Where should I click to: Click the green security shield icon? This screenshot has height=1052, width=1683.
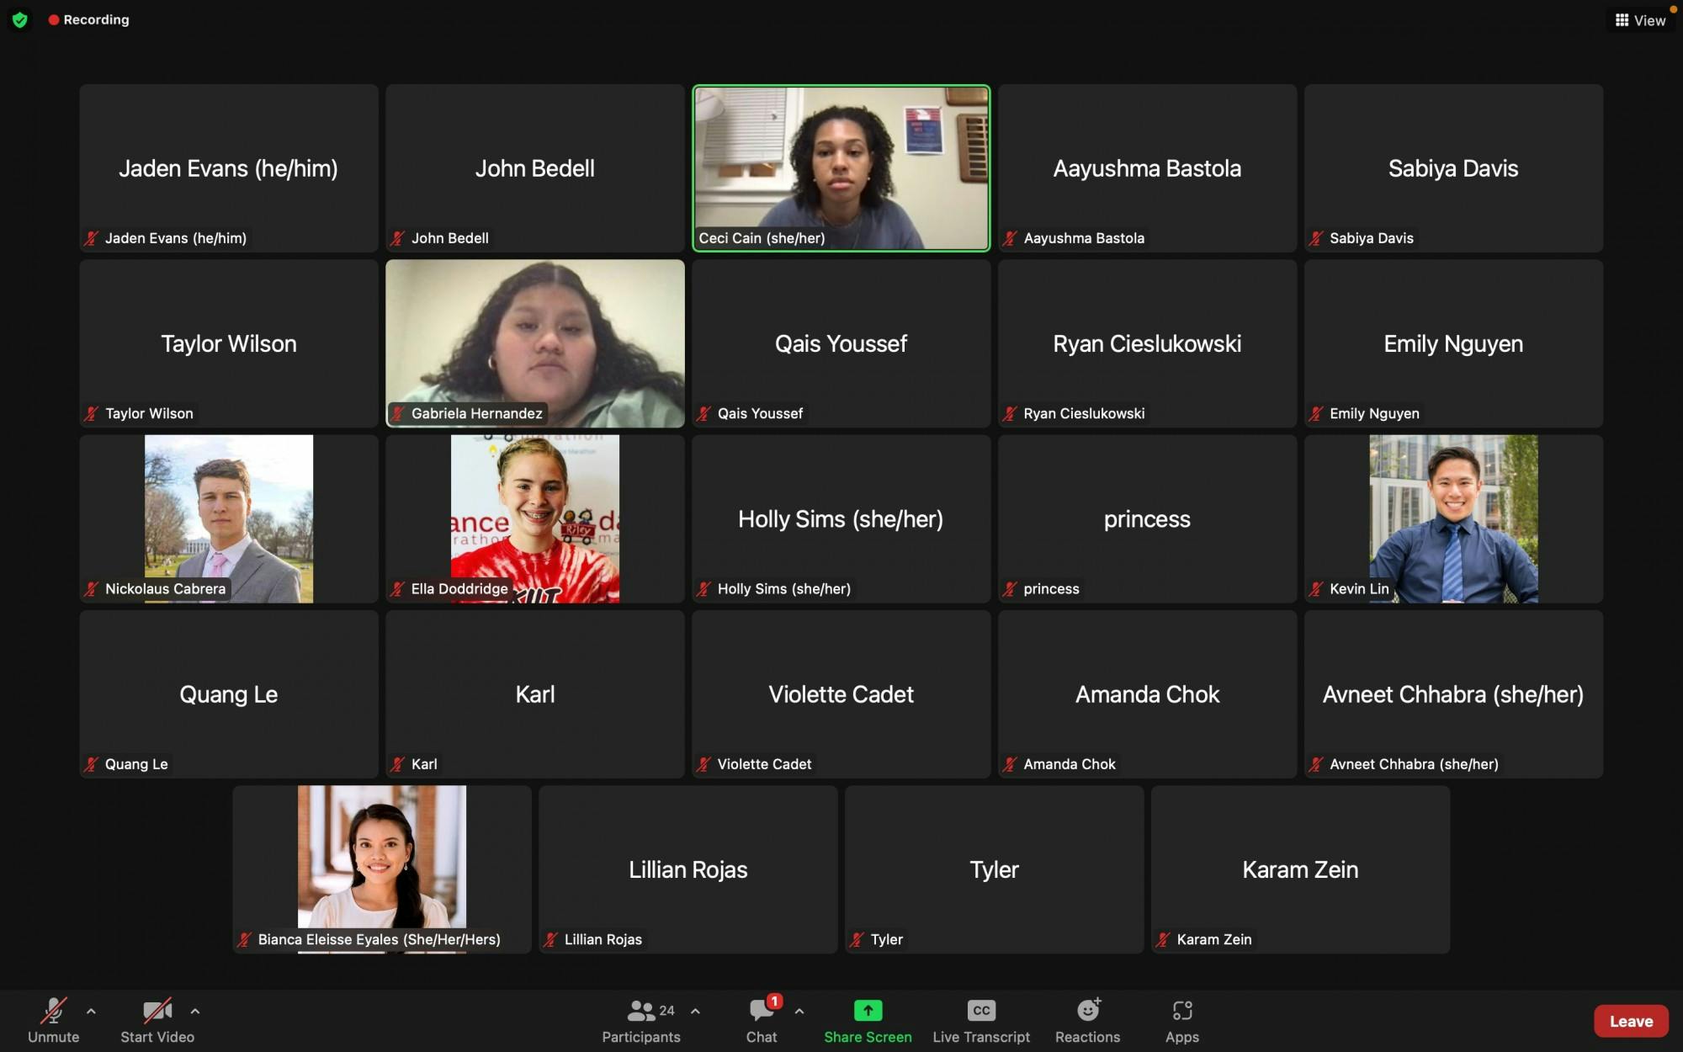tap(20, 19)
